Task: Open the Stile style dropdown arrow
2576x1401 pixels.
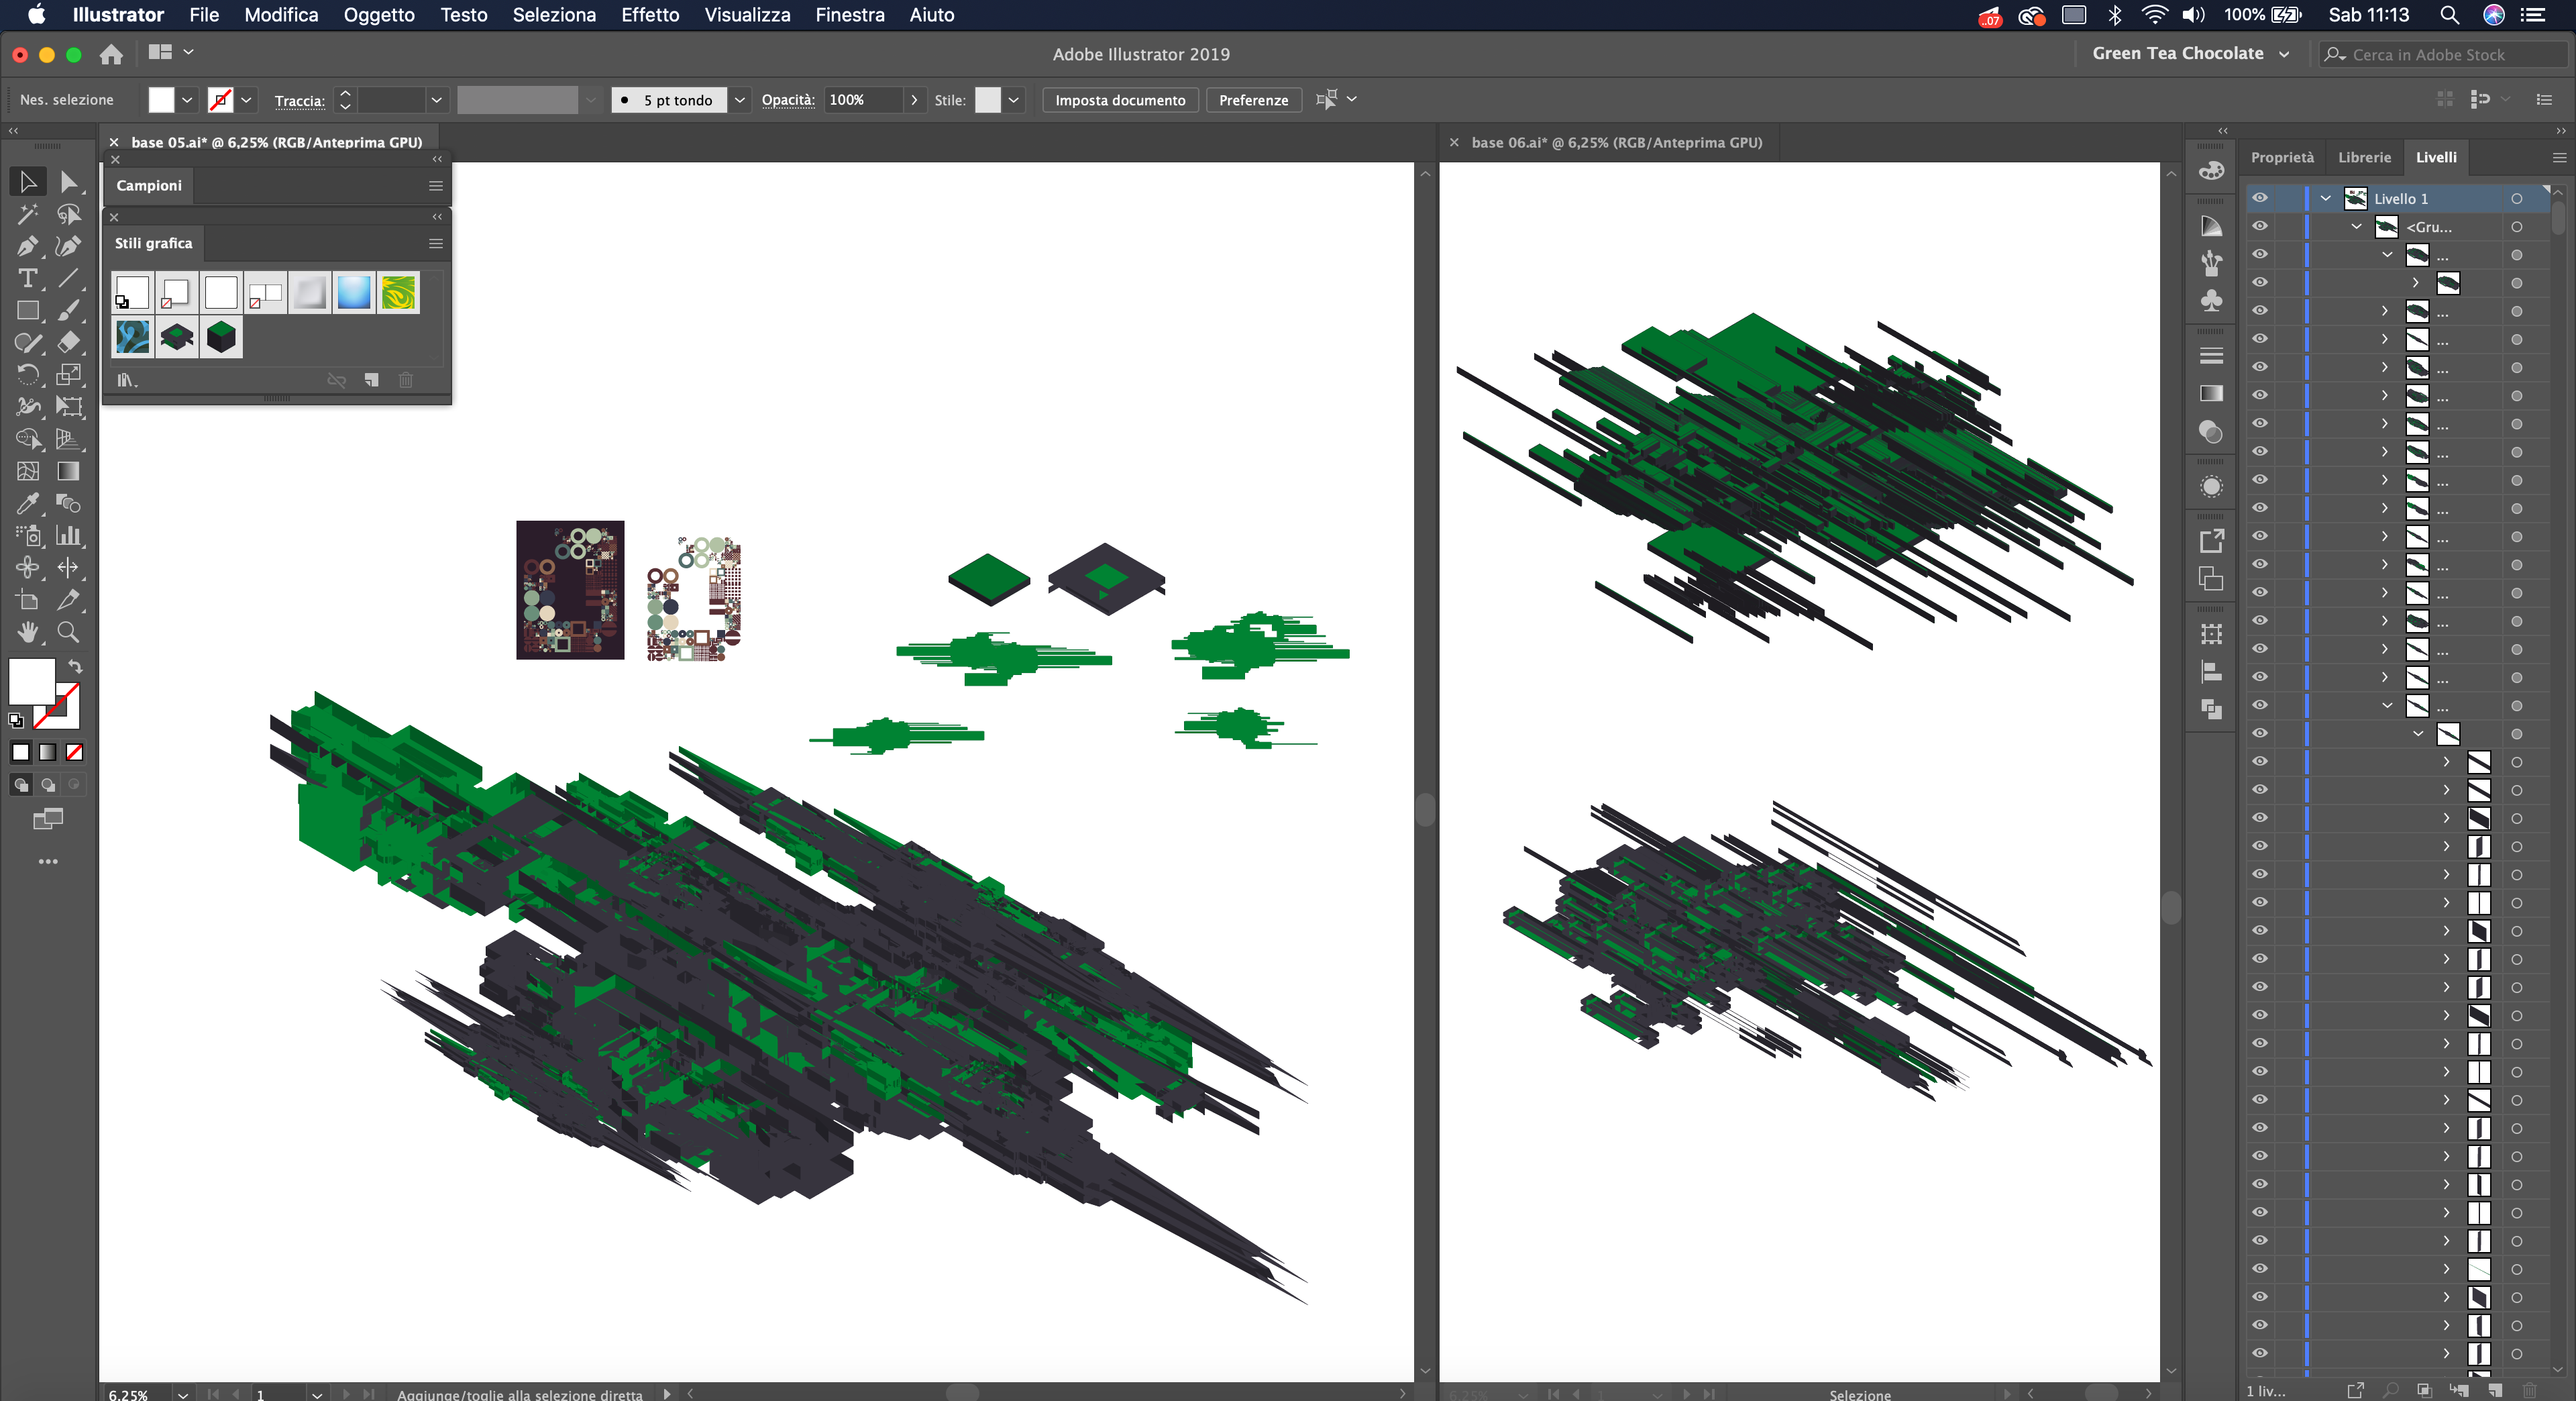Action: 1013,100
